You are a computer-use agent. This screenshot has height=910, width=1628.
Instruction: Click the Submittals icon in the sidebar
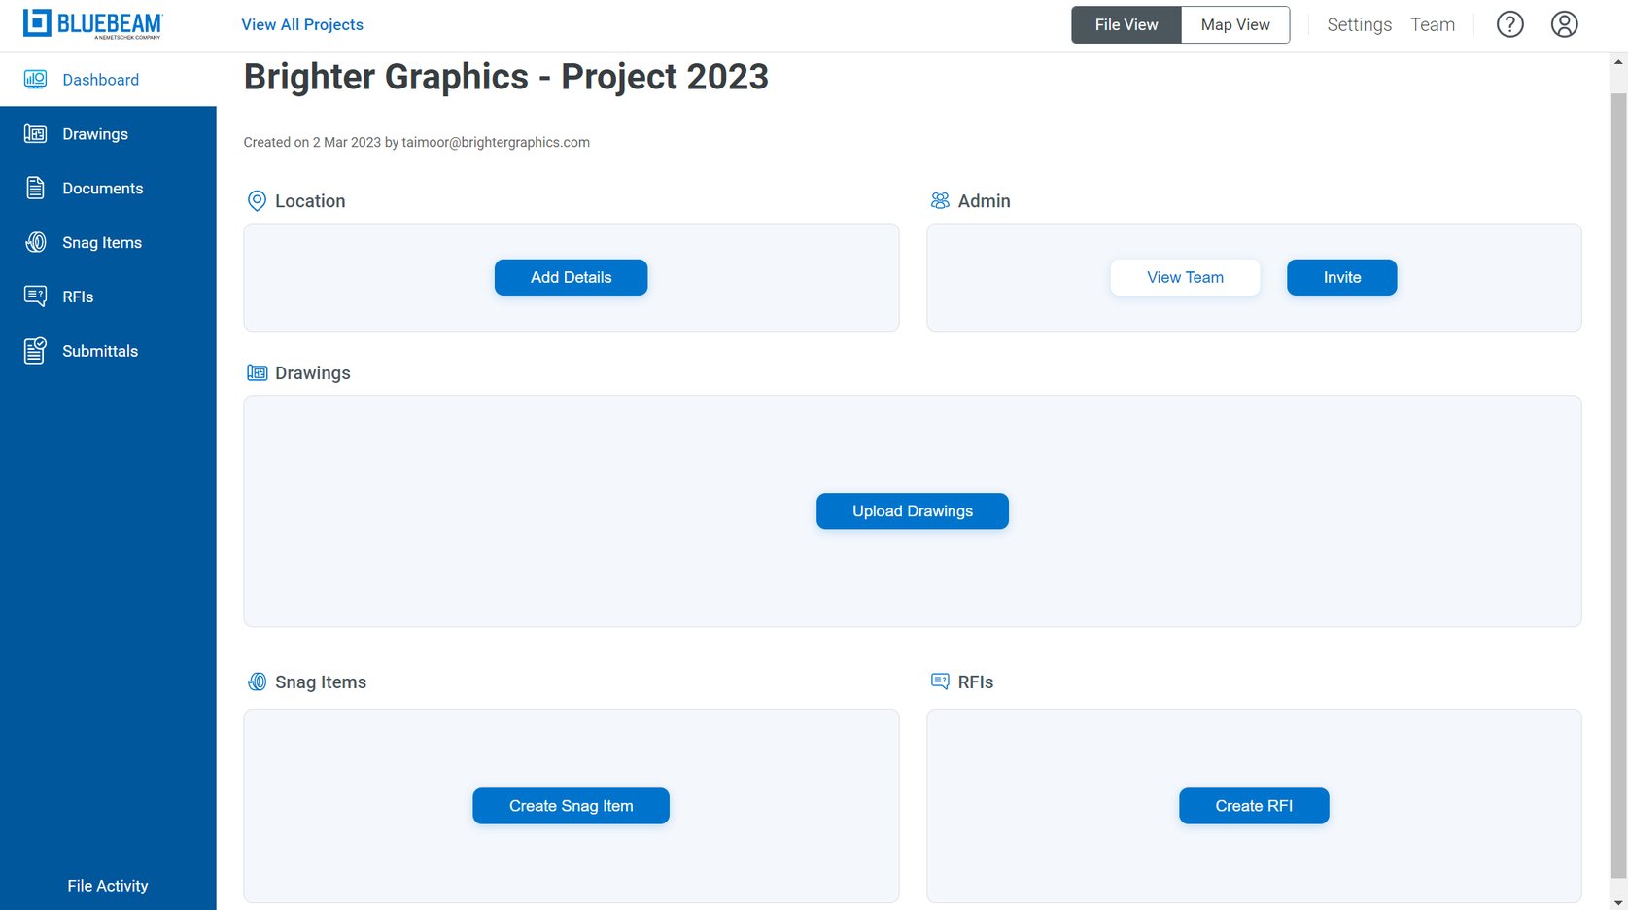click(x=35, y=351)
